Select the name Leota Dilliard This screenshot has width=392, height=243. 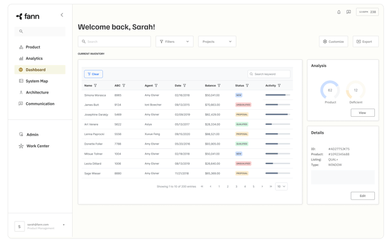pyautogui.click(x=93, y=163)
